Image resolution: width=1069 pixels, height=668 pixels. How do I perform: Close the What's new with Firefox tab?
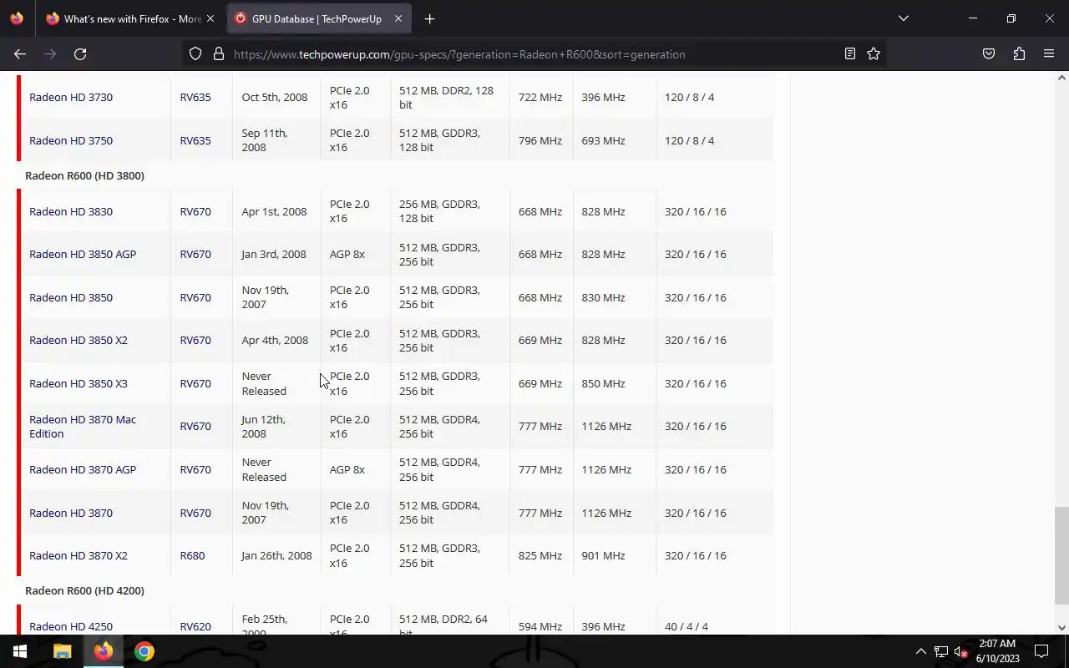click(210, 18)
